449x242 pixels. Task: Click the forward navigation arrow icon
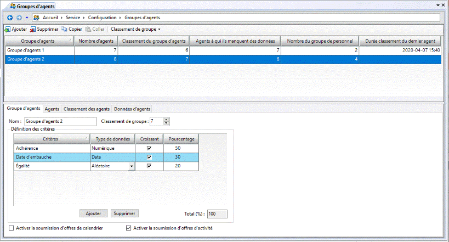(x=19, y=18)
